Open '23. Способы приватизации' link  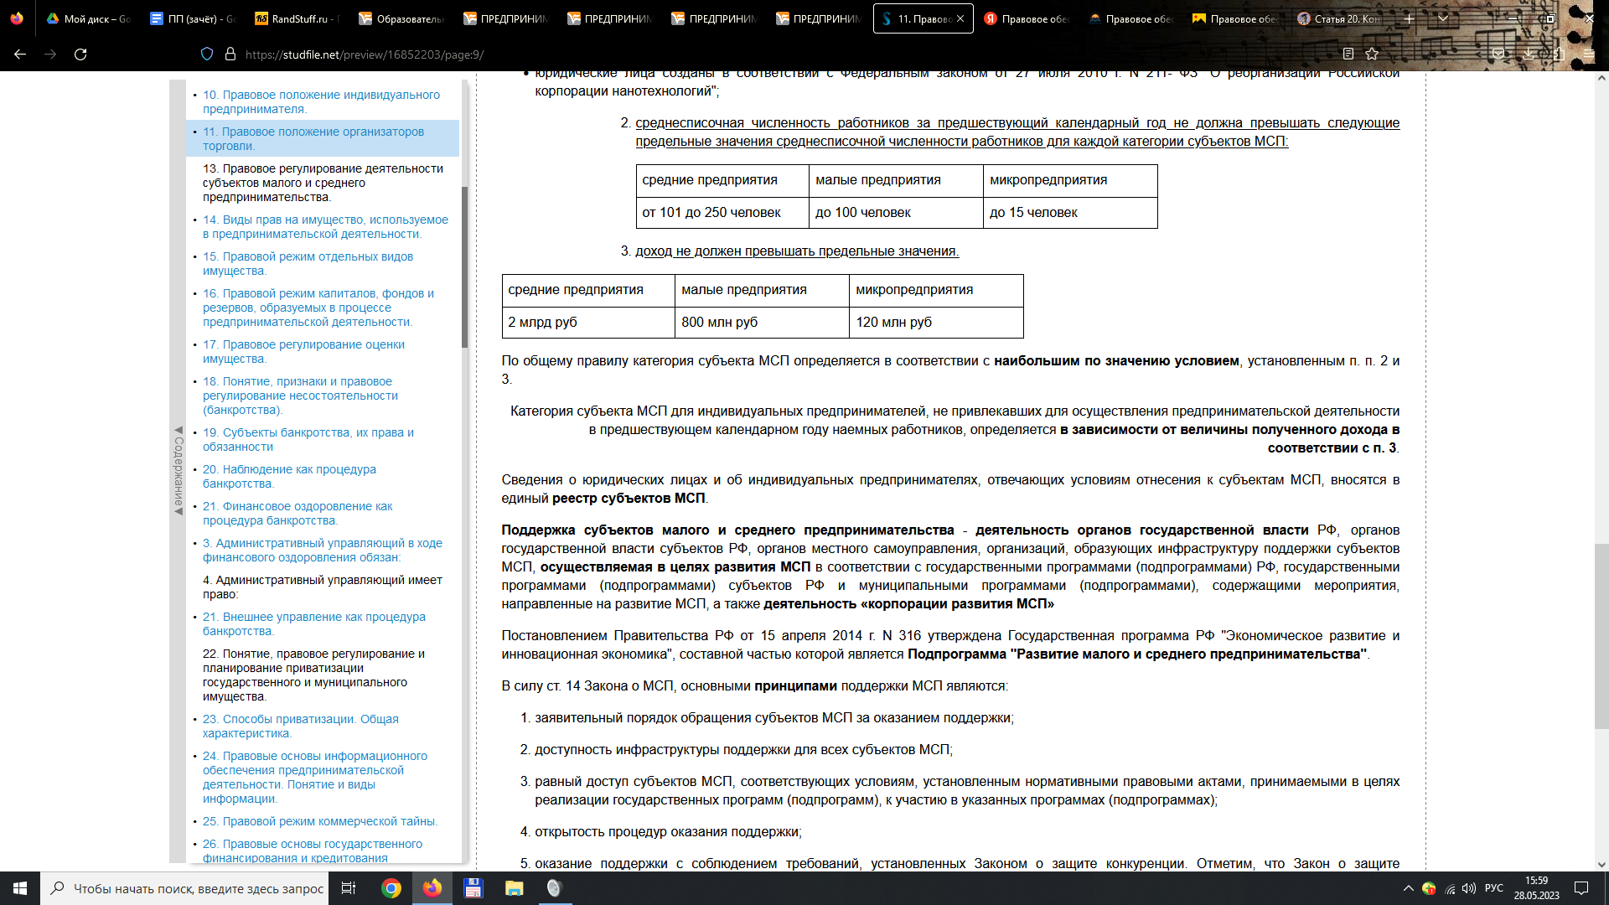point(301,726)
